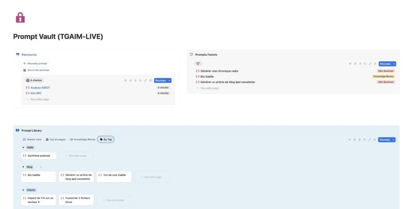Click the Knowledge Blocks tag on Bio Gaëlle row
Viewport: 415px width, 209px height.
(x=383, y=77)
